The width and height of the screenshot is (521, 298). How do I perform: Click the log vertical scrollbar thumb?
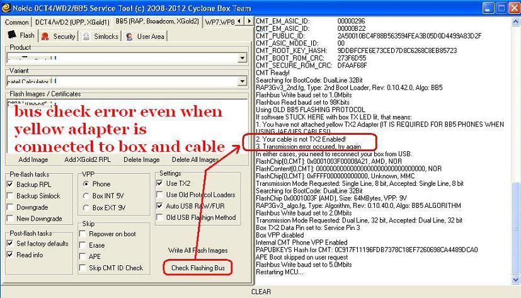[x=515, y=228]
